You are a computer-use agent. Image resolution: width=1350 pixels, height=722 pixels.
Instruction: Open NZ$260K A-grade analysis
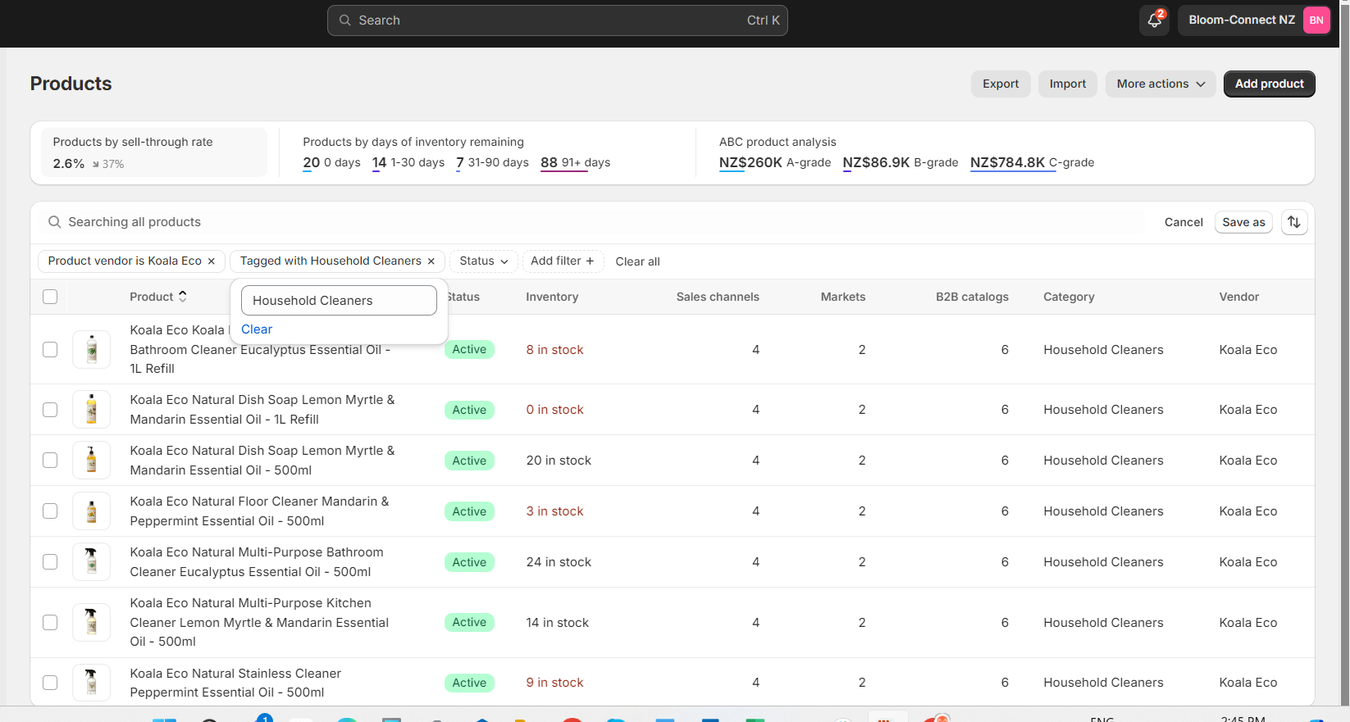click(775, 163)
